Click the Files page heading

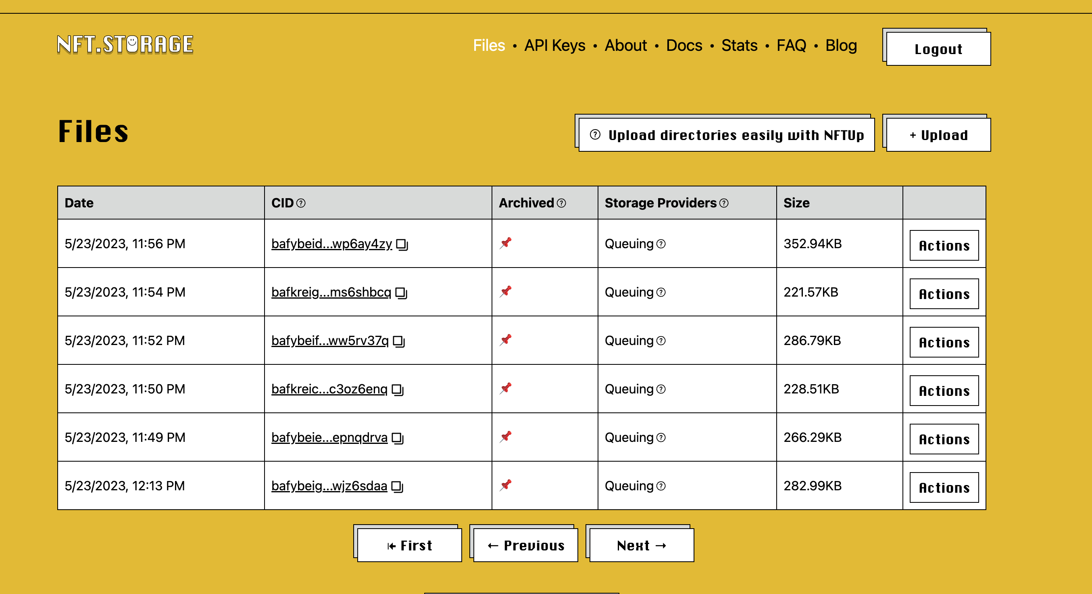click(93, 131)
